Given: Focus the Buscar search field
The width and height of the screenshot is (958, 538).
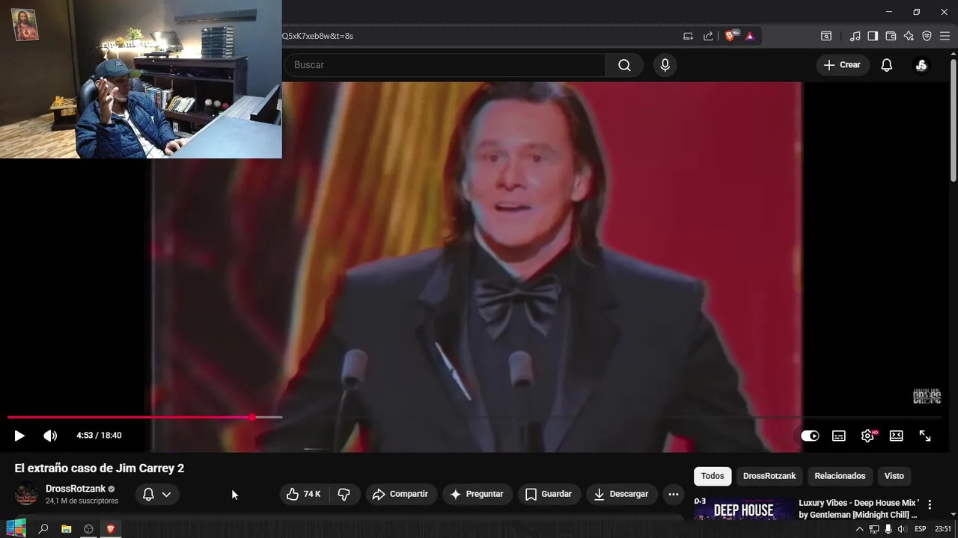Looking at the screenshot, I should (x=445, y=65).
